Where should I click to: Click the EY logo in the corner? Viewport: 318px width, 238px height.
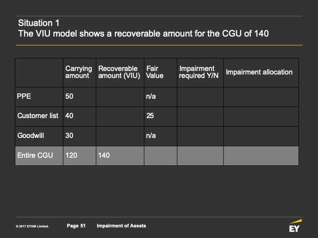(295, 226)
